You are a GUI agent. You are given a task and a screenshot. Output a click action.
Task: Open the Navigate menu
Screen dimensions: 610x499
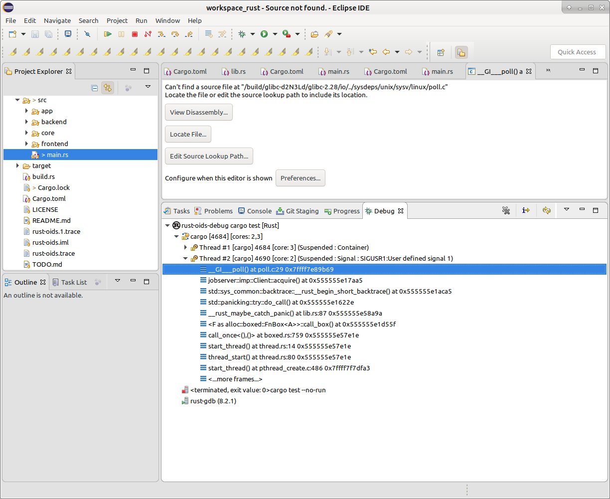(57, 20)
